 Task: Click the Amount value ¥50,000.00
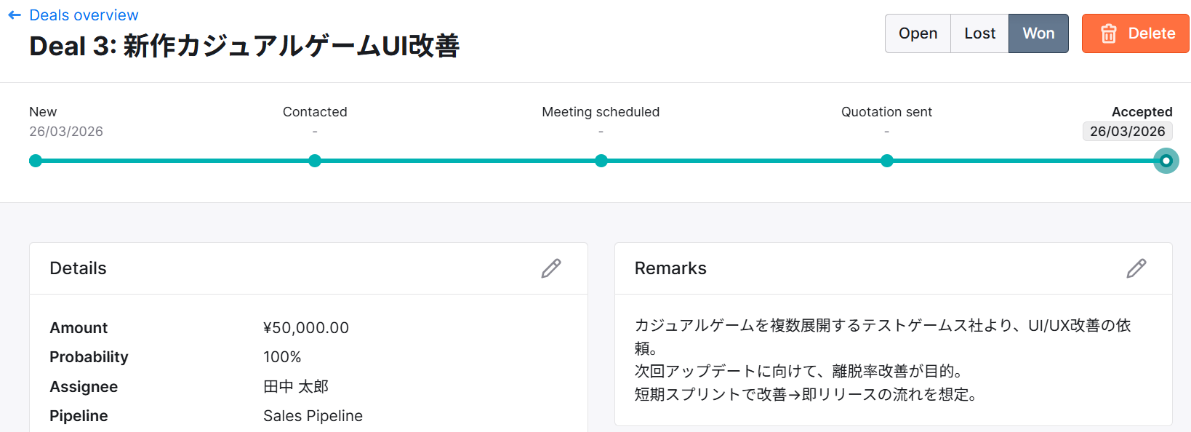306,328
